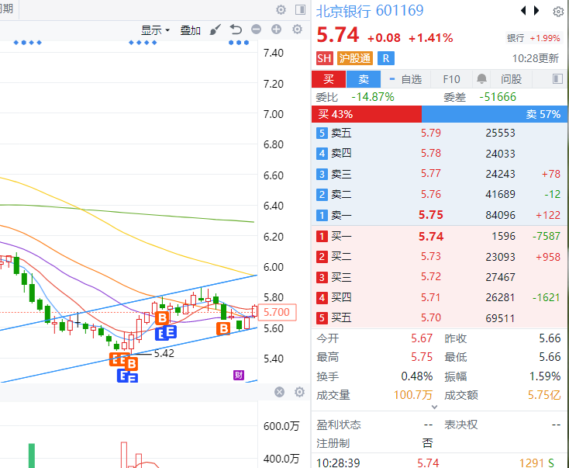The width and height of the screenshot is (569, 468).
Task: Click 振幅 value 1.59%
Action: coord(545,376)
